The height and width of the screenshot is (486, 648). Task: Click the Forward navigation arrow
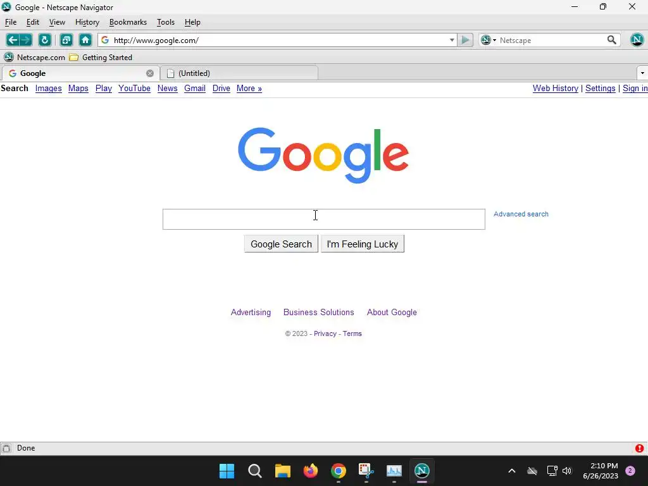(x=25, y=40)
